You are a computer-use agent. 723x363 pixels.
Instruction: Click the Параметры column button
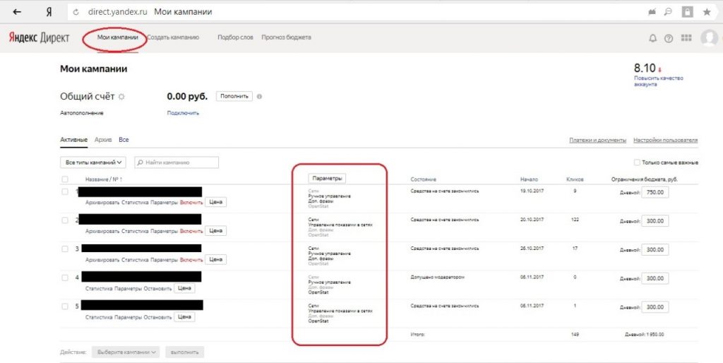pos(328,179)
